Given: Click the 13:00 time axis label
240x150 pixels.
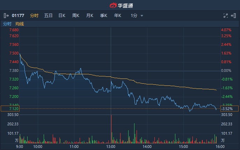Looking at the screenshot, I should (111, 147).
